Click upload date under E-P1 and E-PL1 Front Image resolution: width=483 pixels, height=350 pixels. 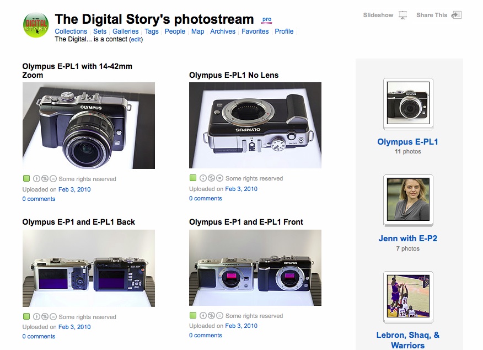point(241,326)
